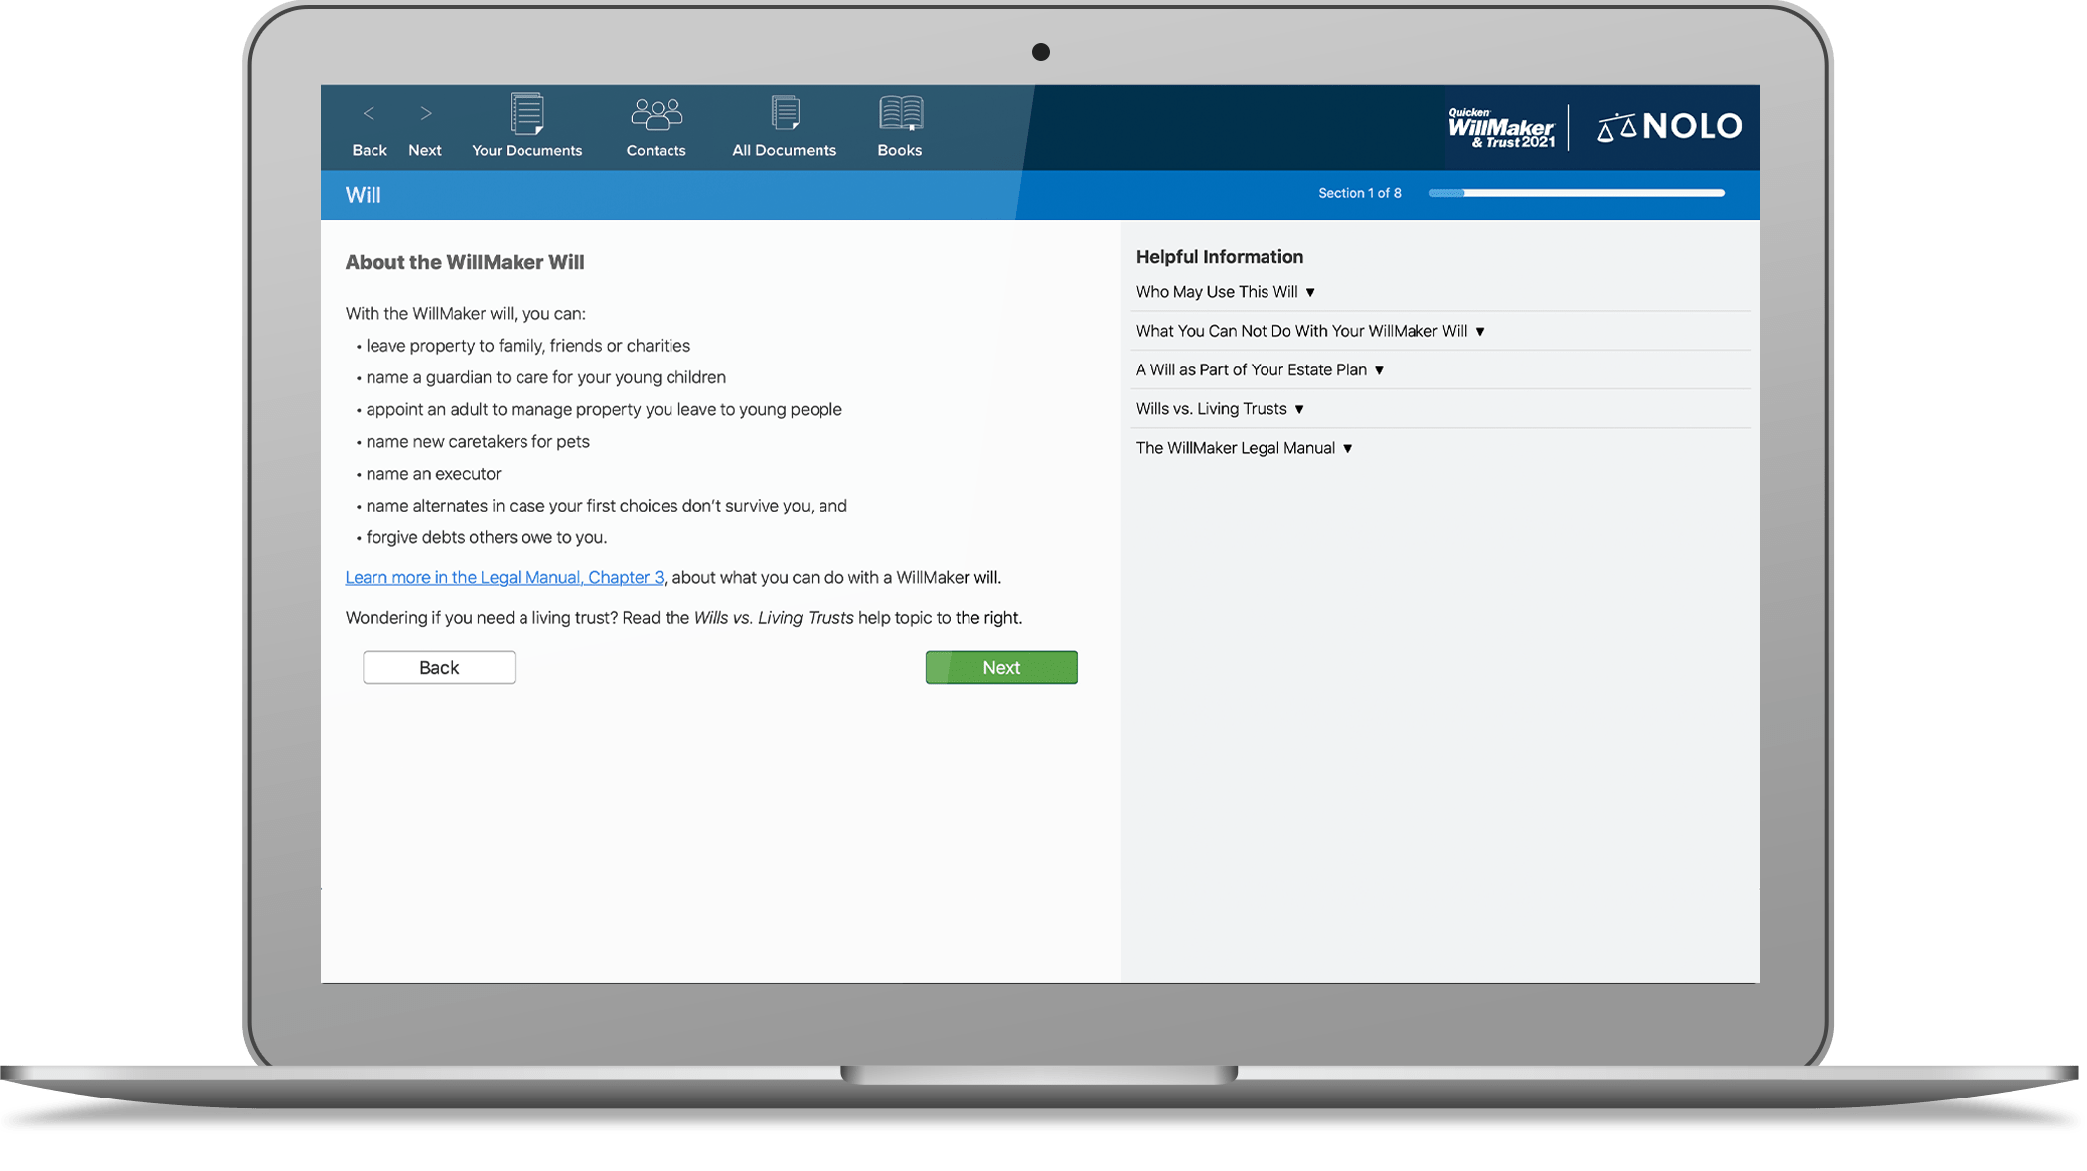Expand Wills vs. Living Trusts help topic
2087x1171 pixels.
click(1219, 409)
